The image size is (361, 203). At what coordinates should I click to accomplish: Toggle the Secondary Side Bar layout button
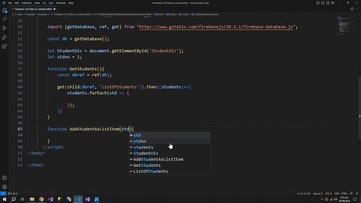click(x=328, y=3)
